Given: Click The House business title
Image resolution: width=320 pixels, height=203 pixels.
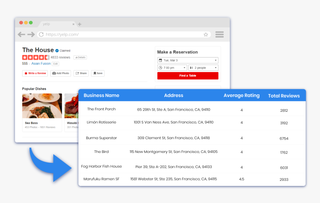Looking at the screenshot, I should point(38,50).
